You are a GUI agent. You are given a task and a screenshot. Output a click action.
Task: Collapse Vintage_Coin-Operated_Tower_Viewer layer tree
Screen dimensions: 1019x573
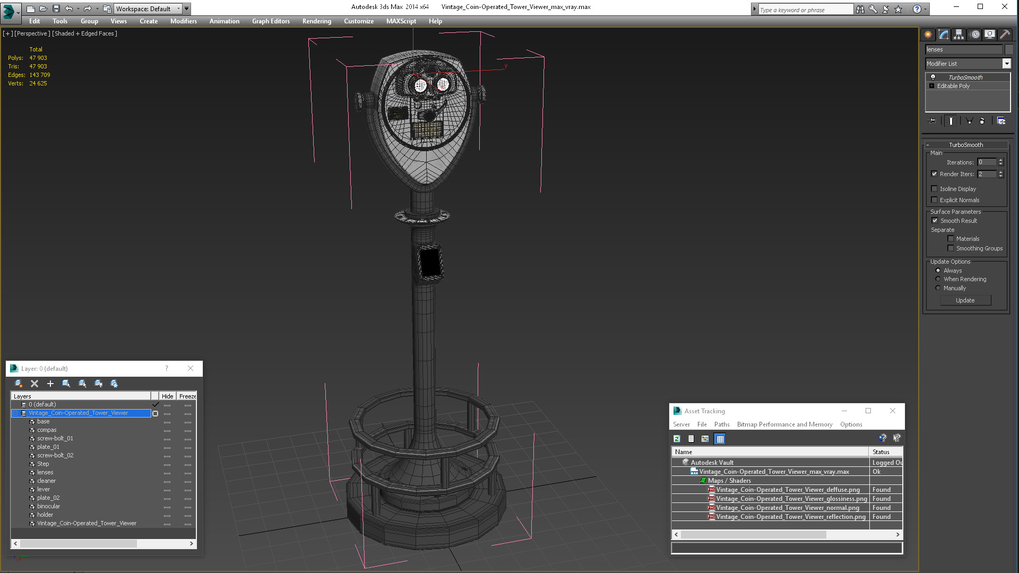(15, 413)
